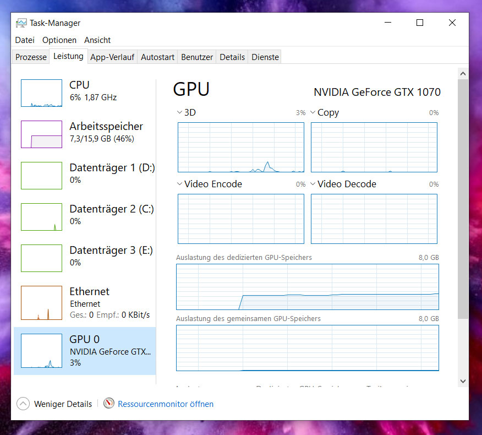
Task: Select the Ethernet entry title
Action: point(90,291)
